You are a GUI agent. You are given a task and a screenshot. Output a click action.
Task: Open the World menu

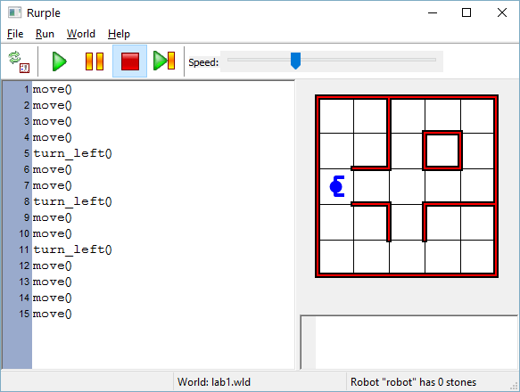[81, 34]
